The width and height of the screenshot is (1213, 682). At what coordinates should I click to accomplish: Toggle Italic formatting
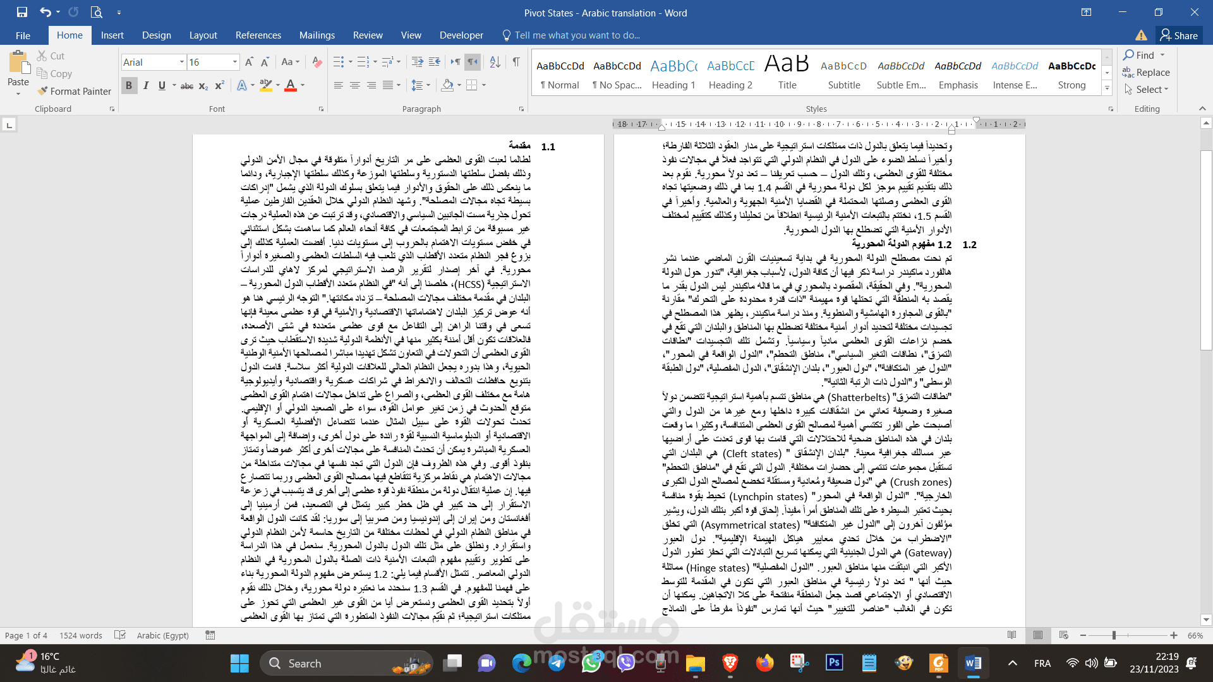tap(145, 85)
